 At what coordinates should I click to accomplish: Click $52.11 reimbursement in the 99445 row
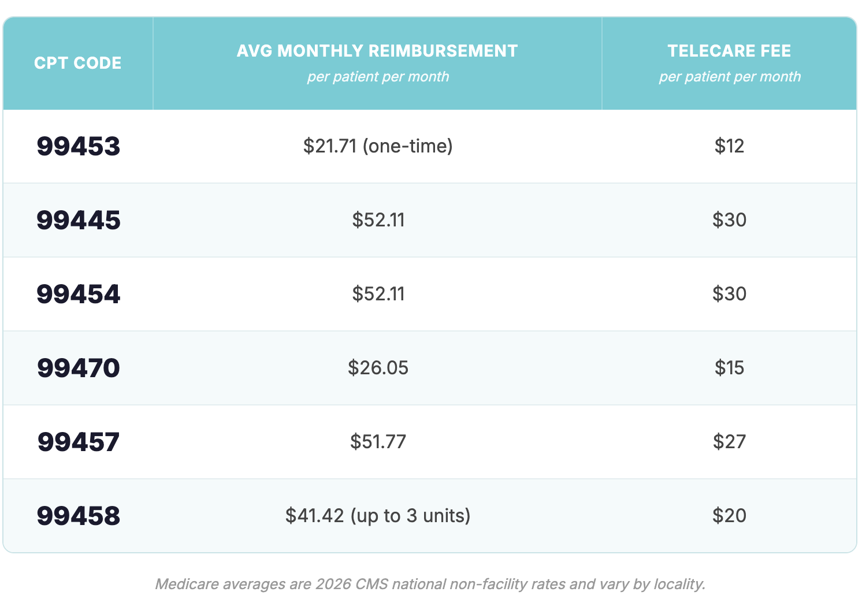(x=378, y=220)
